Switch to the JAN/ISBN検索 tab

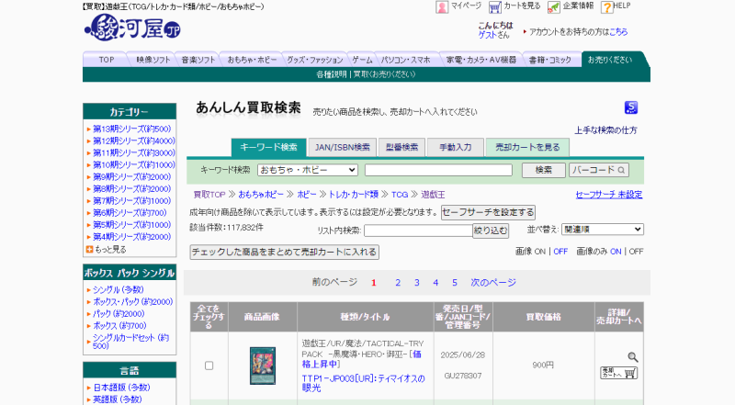click(342, 147)
